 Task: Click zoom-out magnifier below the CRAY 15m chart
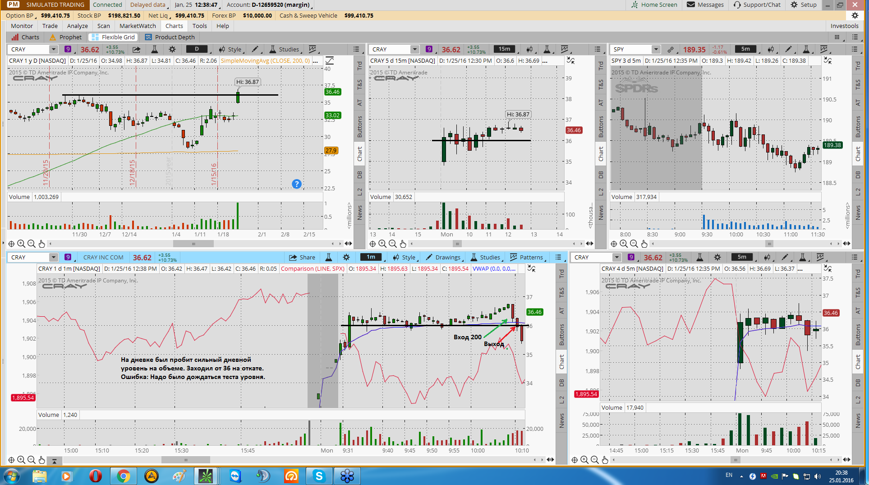tap(392, 244)
